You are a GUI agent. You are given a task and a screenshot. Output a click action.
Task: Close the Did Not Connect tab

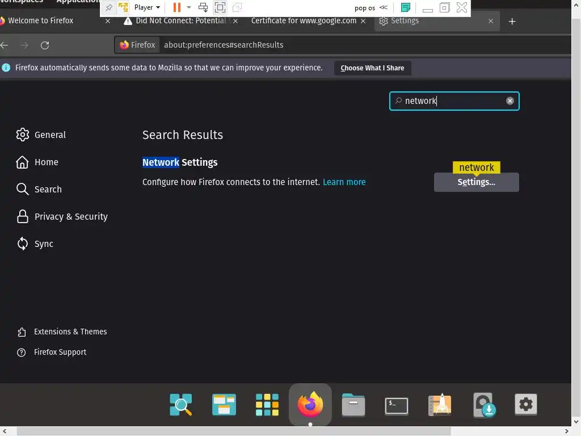tap(235, 21)
